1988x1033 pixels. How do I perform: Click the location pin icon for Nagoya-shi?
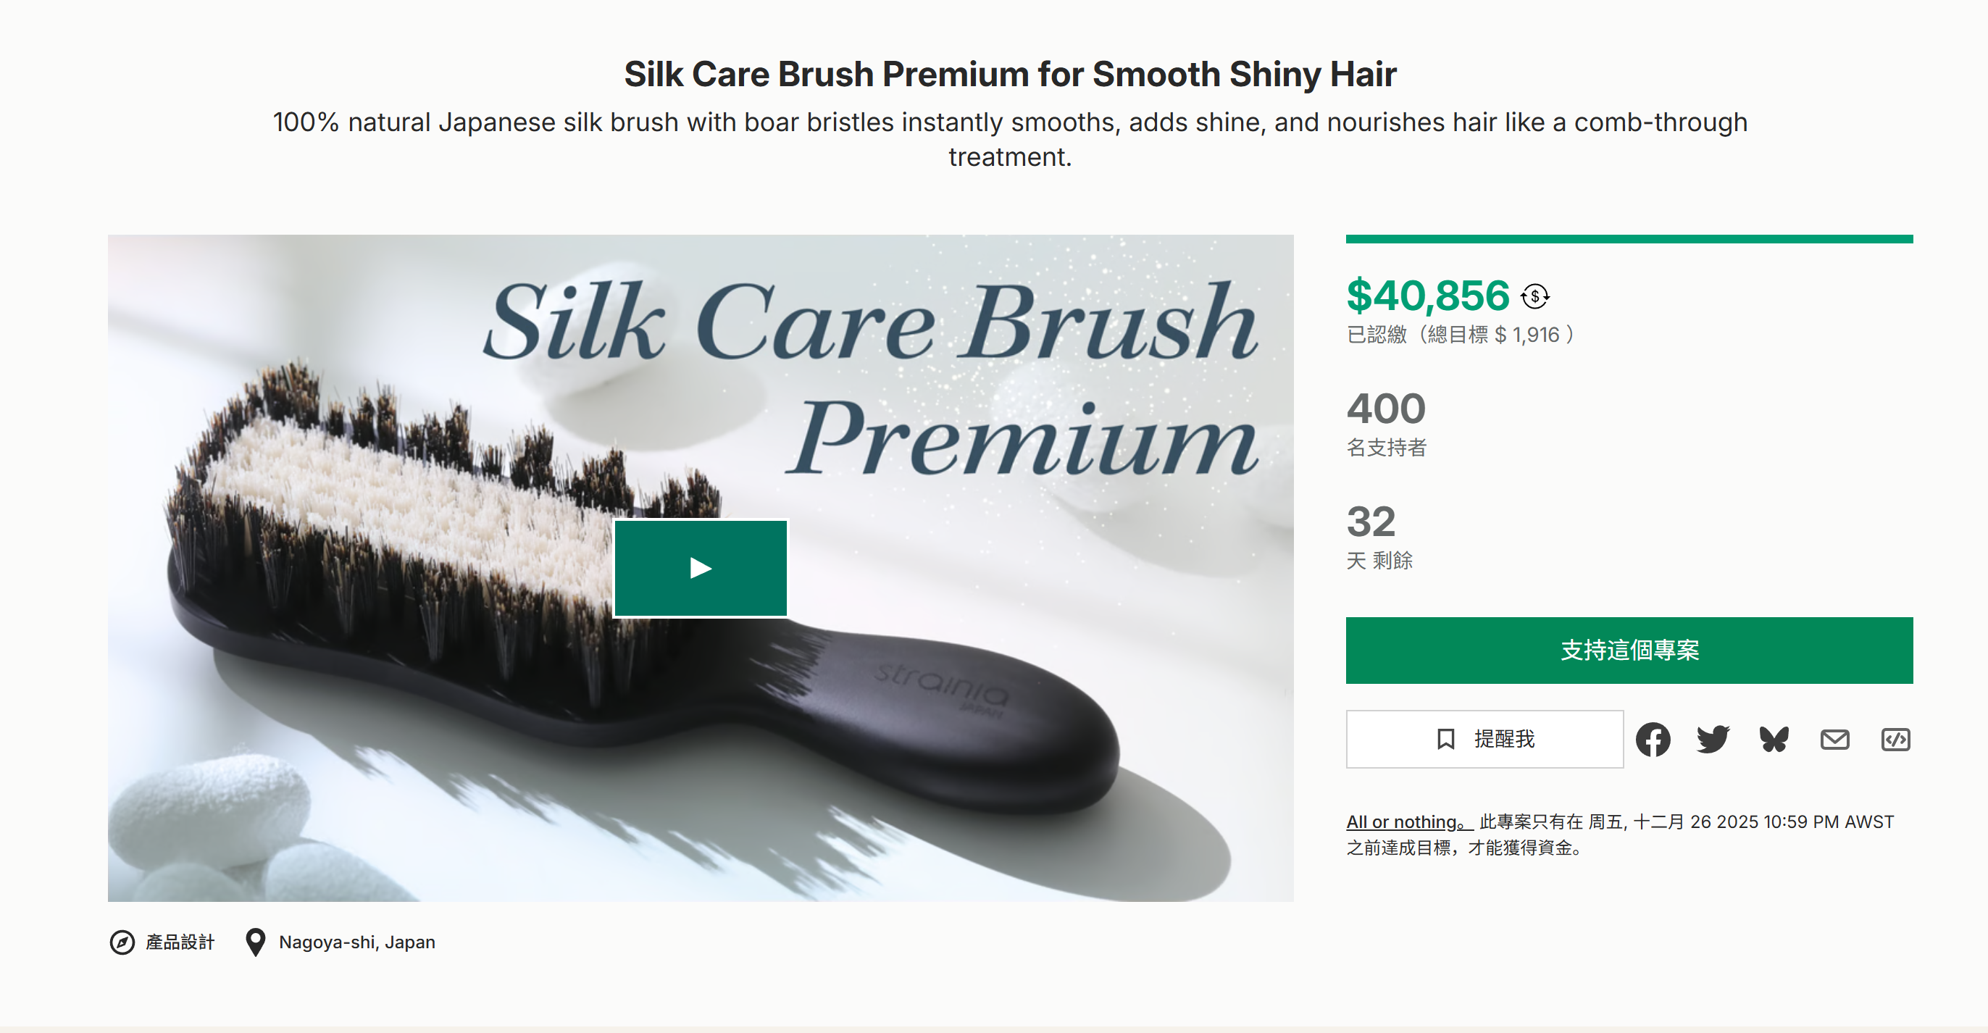(x=256, y=941)
